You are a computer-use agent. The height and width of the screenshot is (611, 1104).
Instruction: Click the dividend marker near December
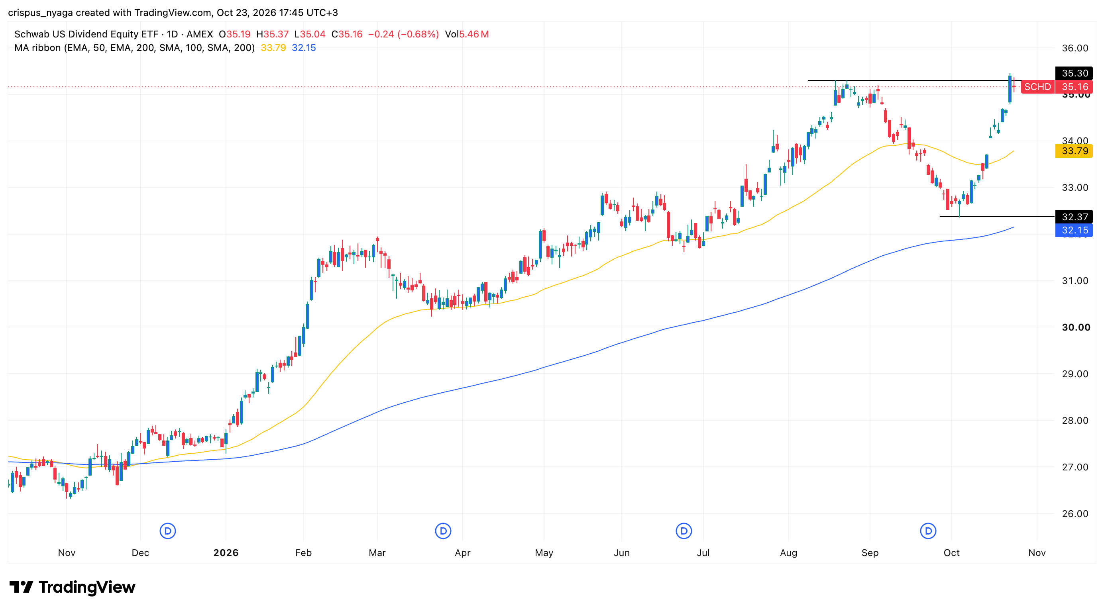tap(167, 531)
